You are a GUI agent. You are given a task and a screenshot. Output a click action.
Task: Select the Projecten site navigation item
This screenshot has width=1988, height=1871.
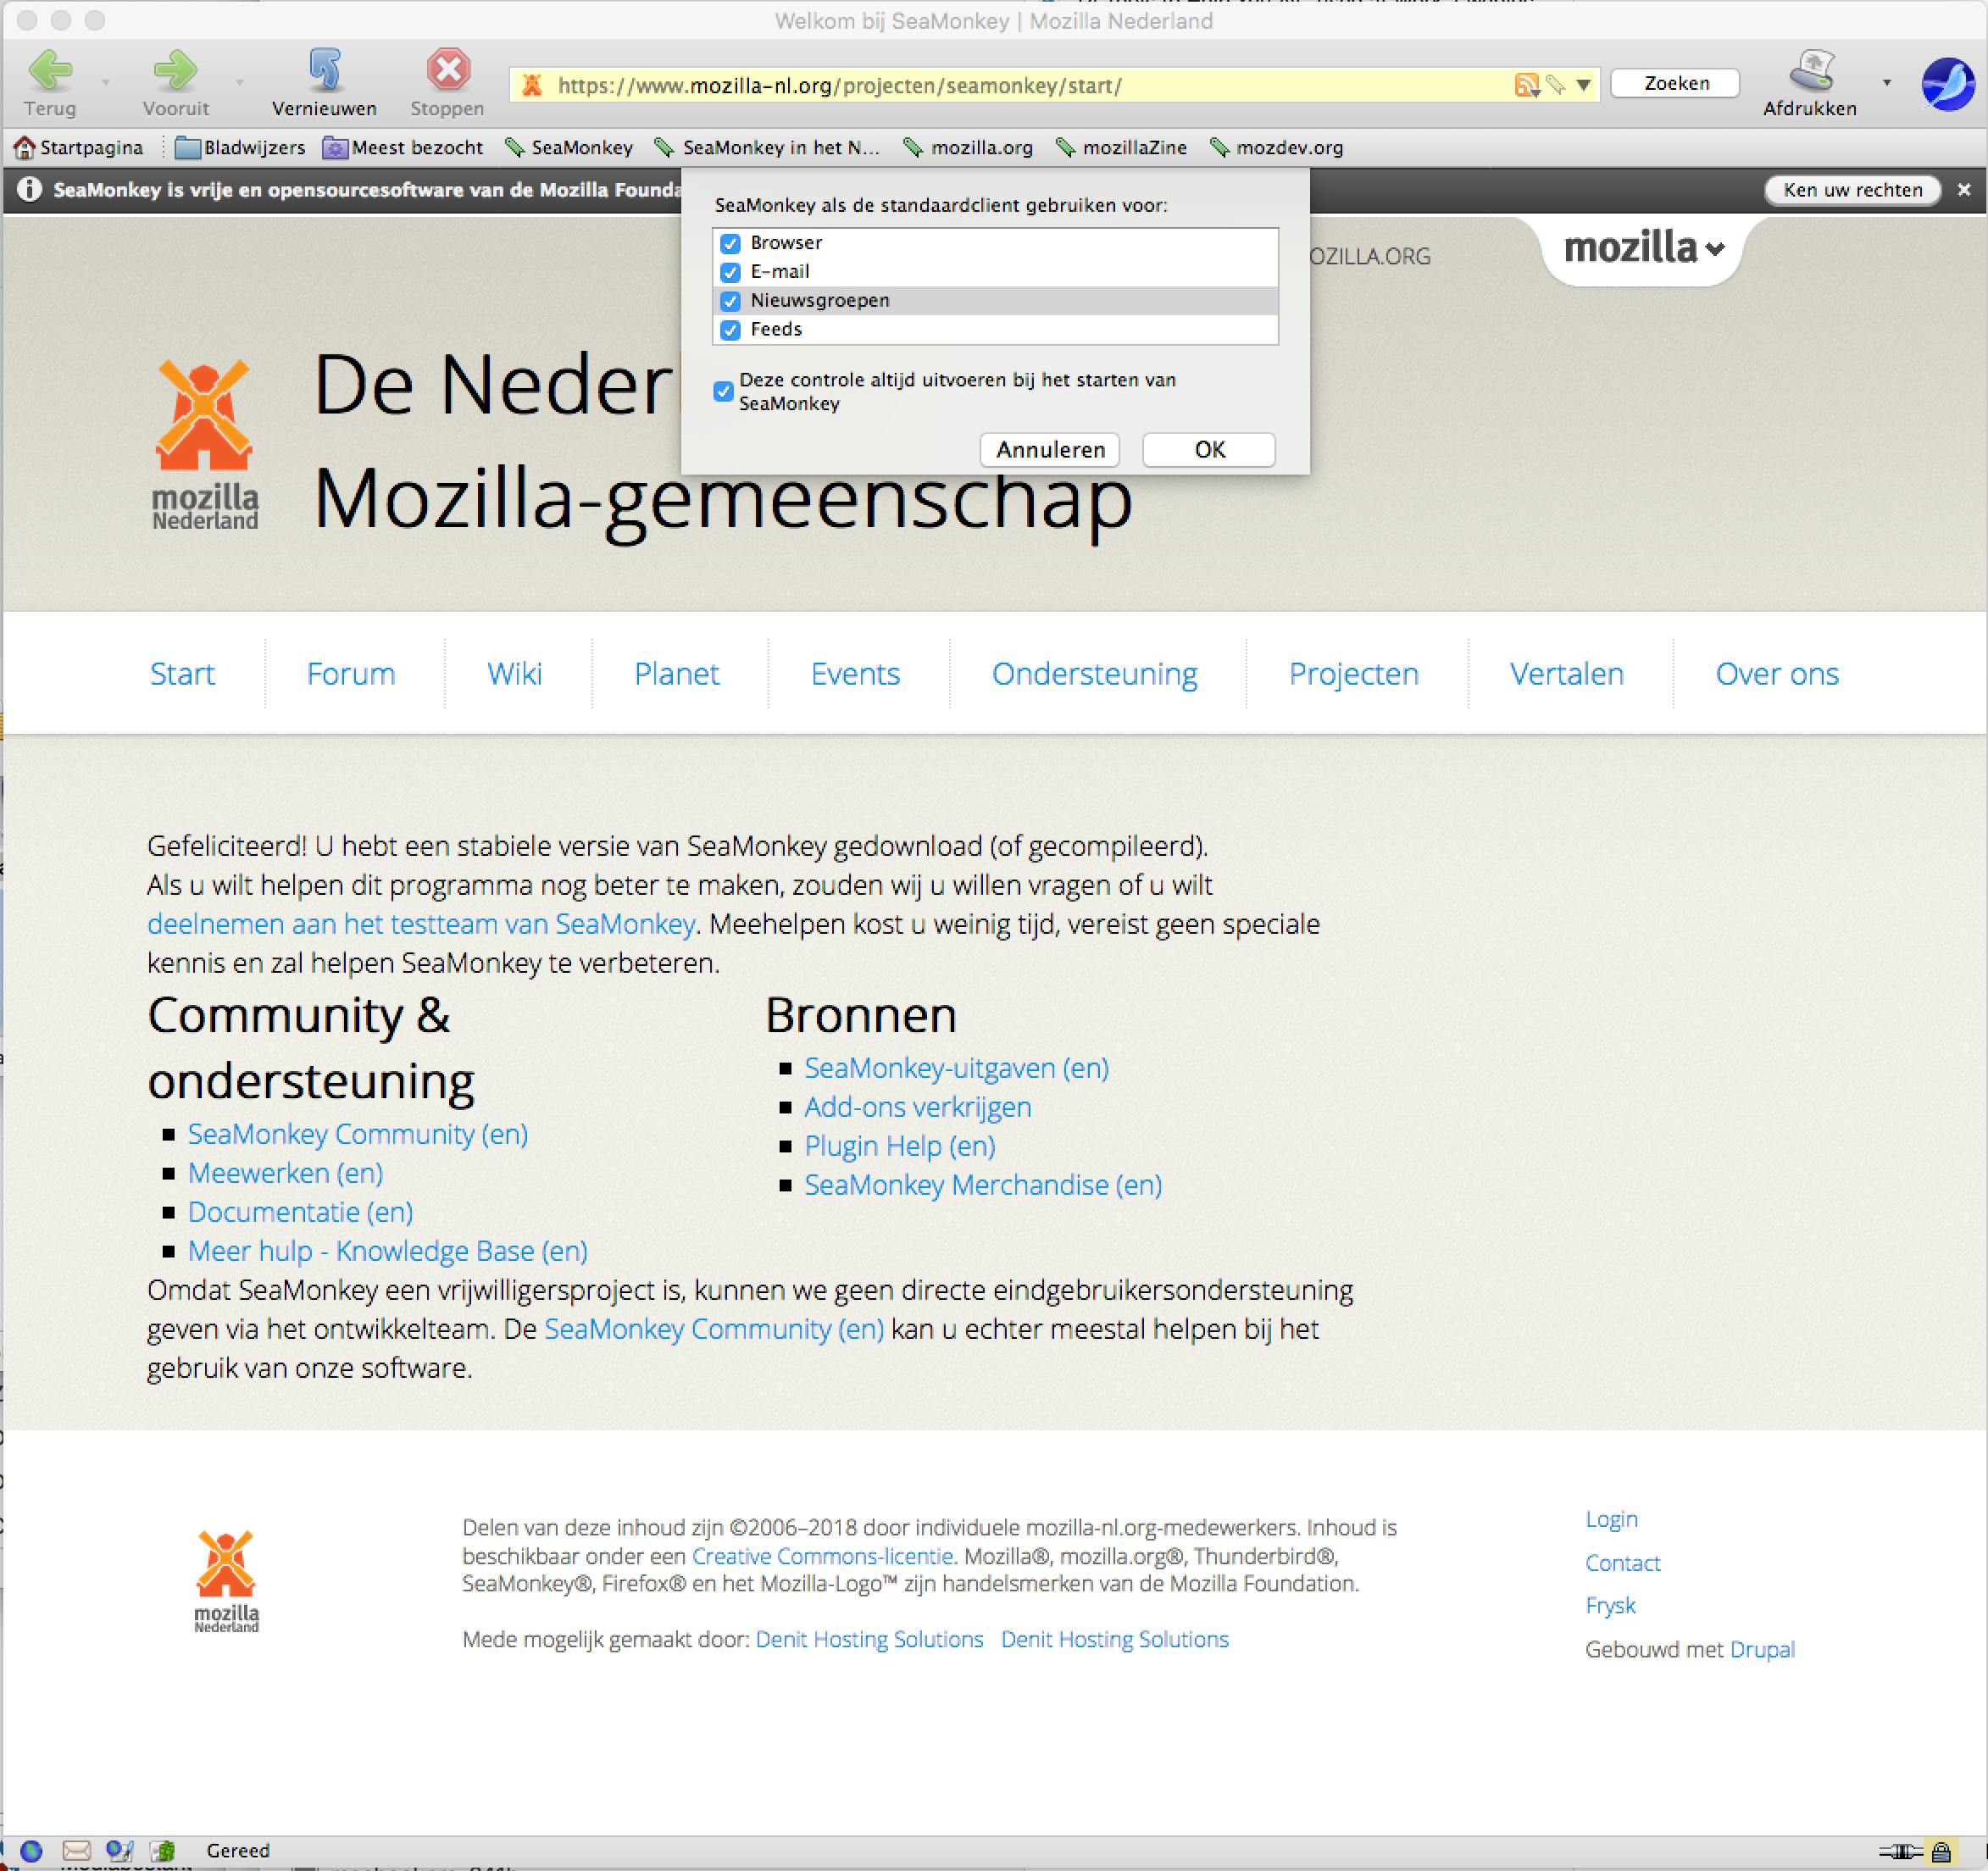coord(1353,674)
